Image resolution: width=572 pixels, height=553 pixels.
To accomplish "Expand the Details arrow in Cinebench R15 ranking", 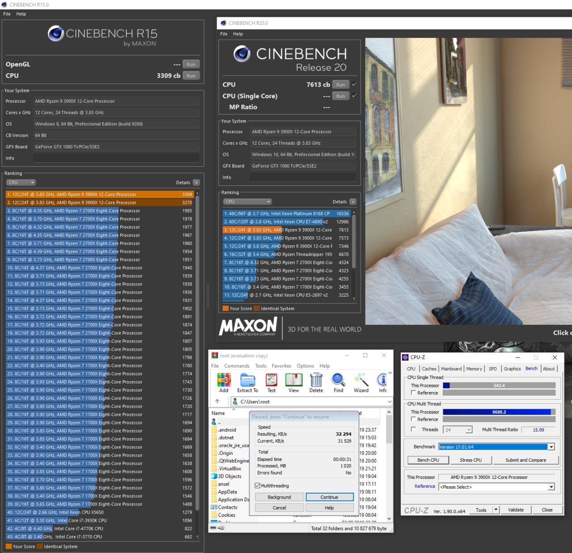I will tap(196, 183).
